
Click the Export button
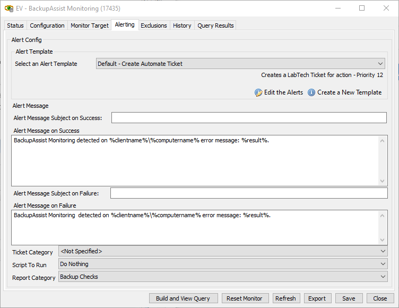coord(317,298)
